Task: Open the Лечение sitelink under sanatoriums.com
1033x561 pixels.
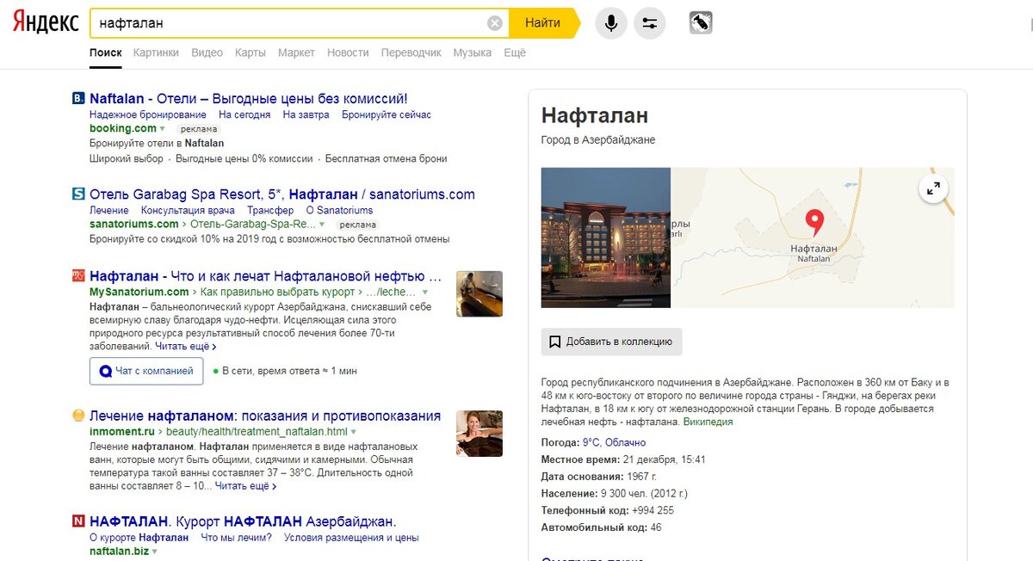Action: point(109,211)
